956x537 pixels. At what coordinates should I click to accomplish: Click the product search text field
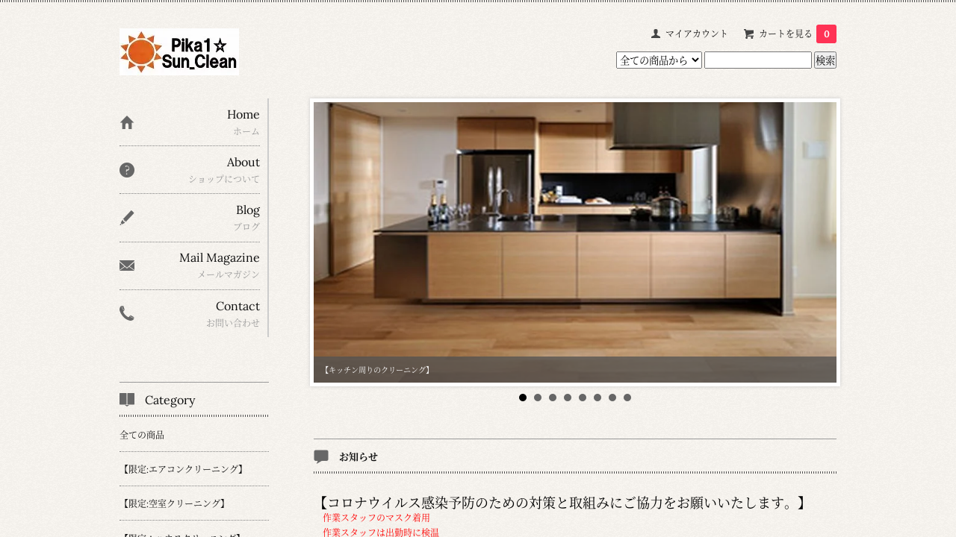point(757,60)
